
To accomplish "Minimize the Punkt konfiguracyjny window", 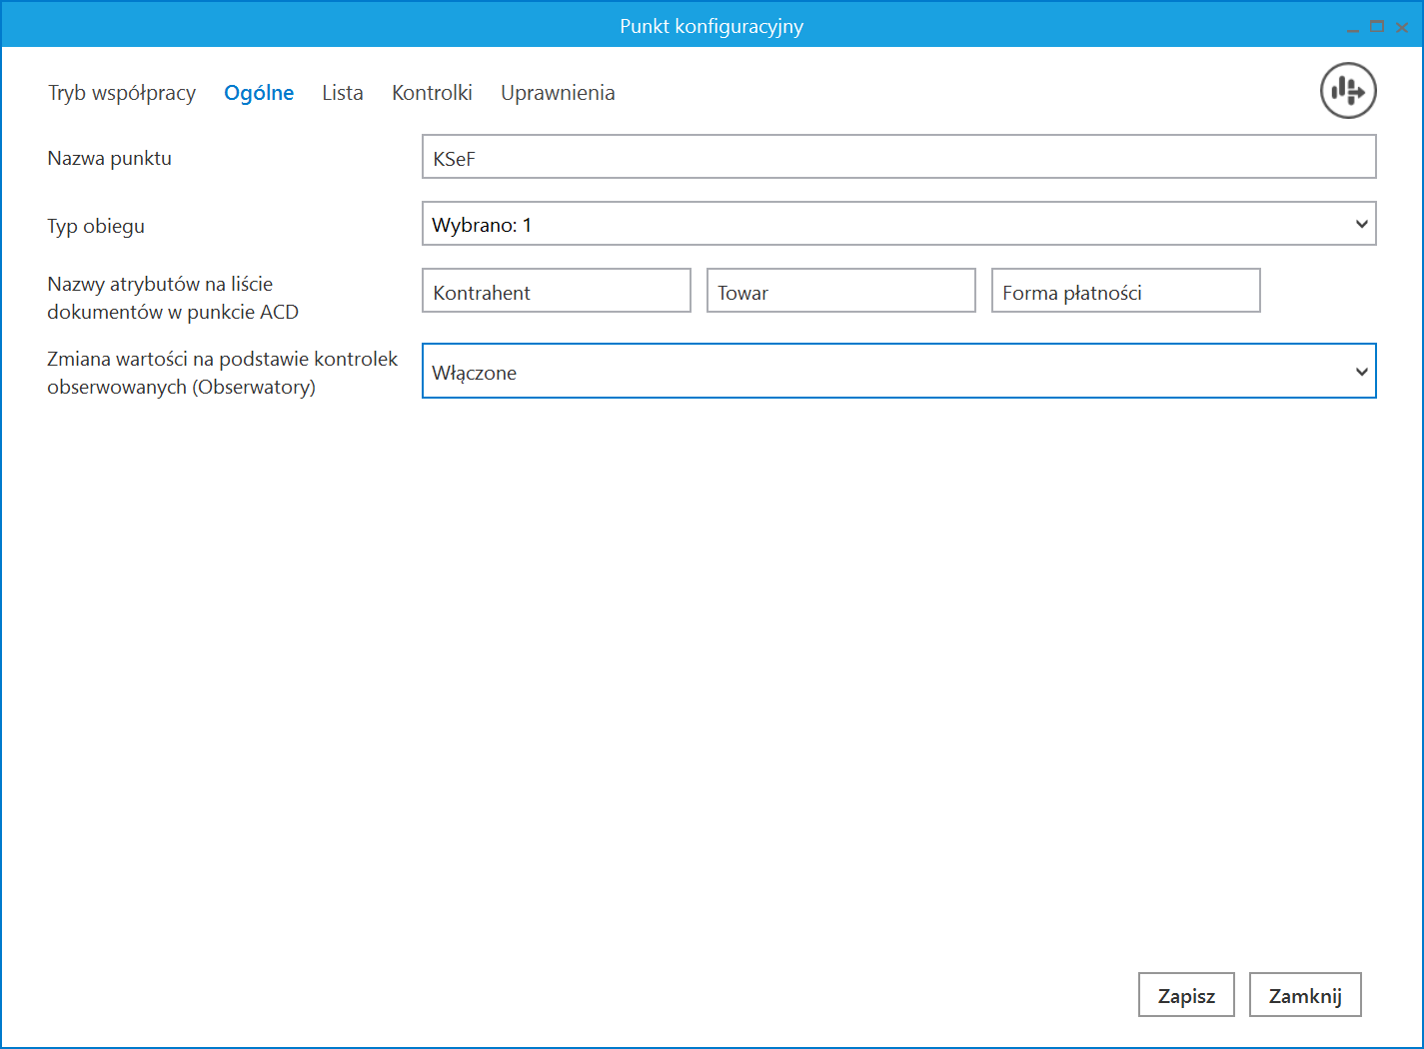I will click(x=1353, y=28).
